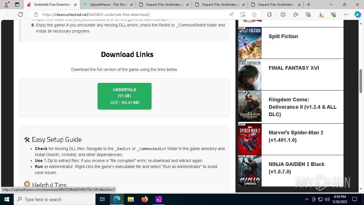
Task: Open Edge Settings and more menu
Action: (x=346, y=15)
